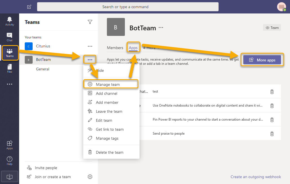Switch to the Apps tab
290x184 pixels.
pos(133,48)
